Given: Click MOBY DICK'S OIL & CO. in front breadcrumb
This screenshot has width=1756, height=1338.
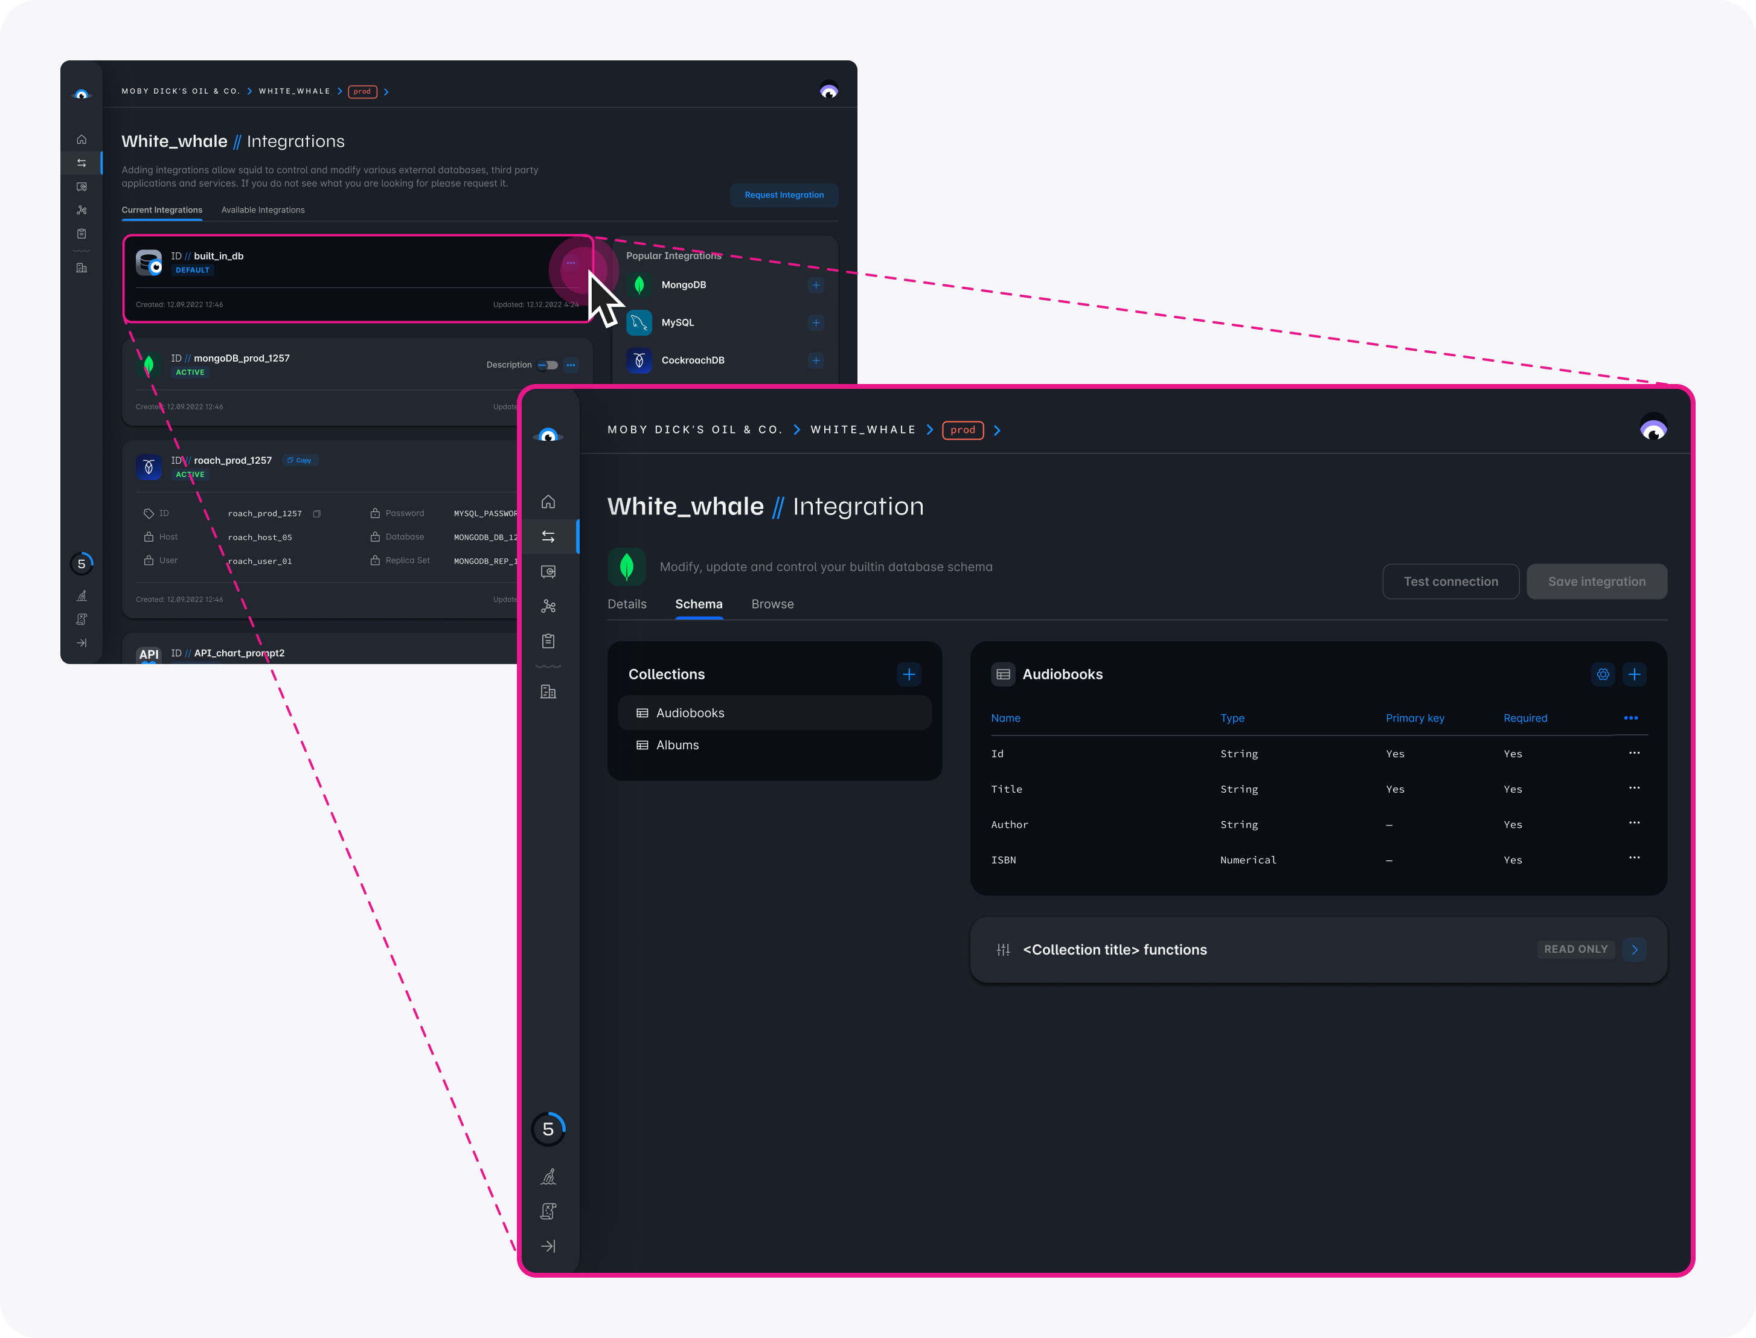Looking at the screenshot, I should pos(694,430).
